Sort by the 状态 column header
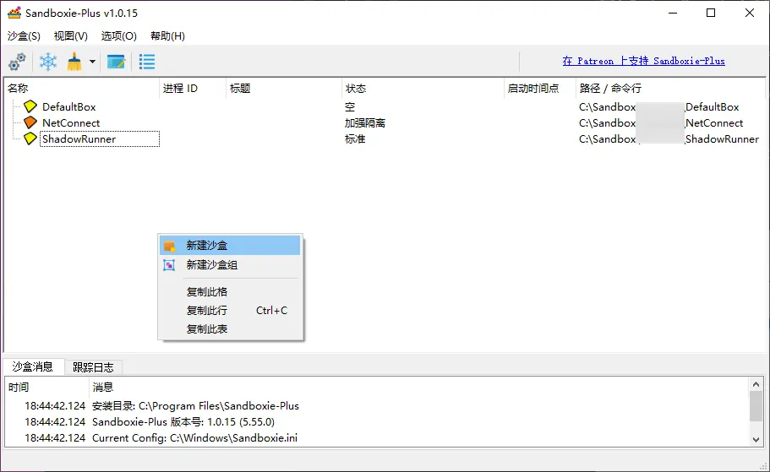 pyautogui.click(x=423, y=89)
